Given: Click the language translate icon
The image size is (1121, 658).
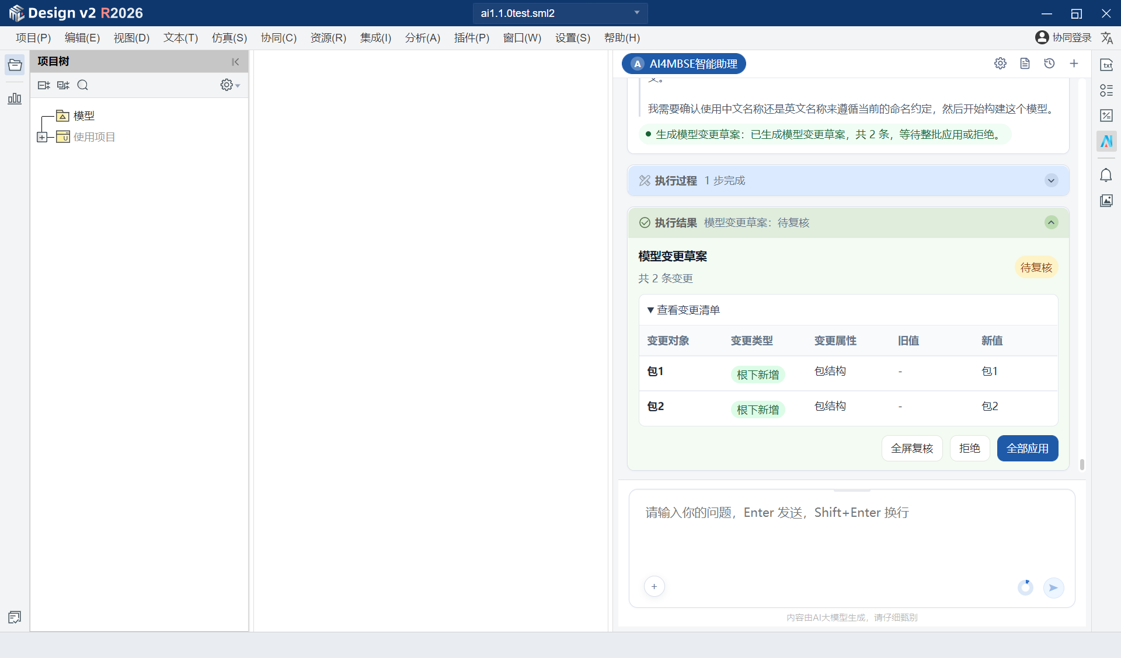Looking at the screenshot, I should click(x=1107, y=38).
